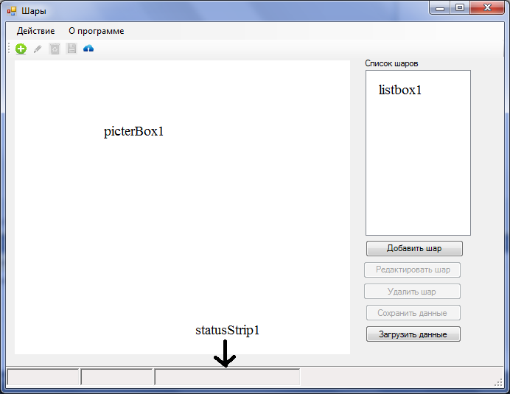Click the white picture box drawing area

[182, 207]
